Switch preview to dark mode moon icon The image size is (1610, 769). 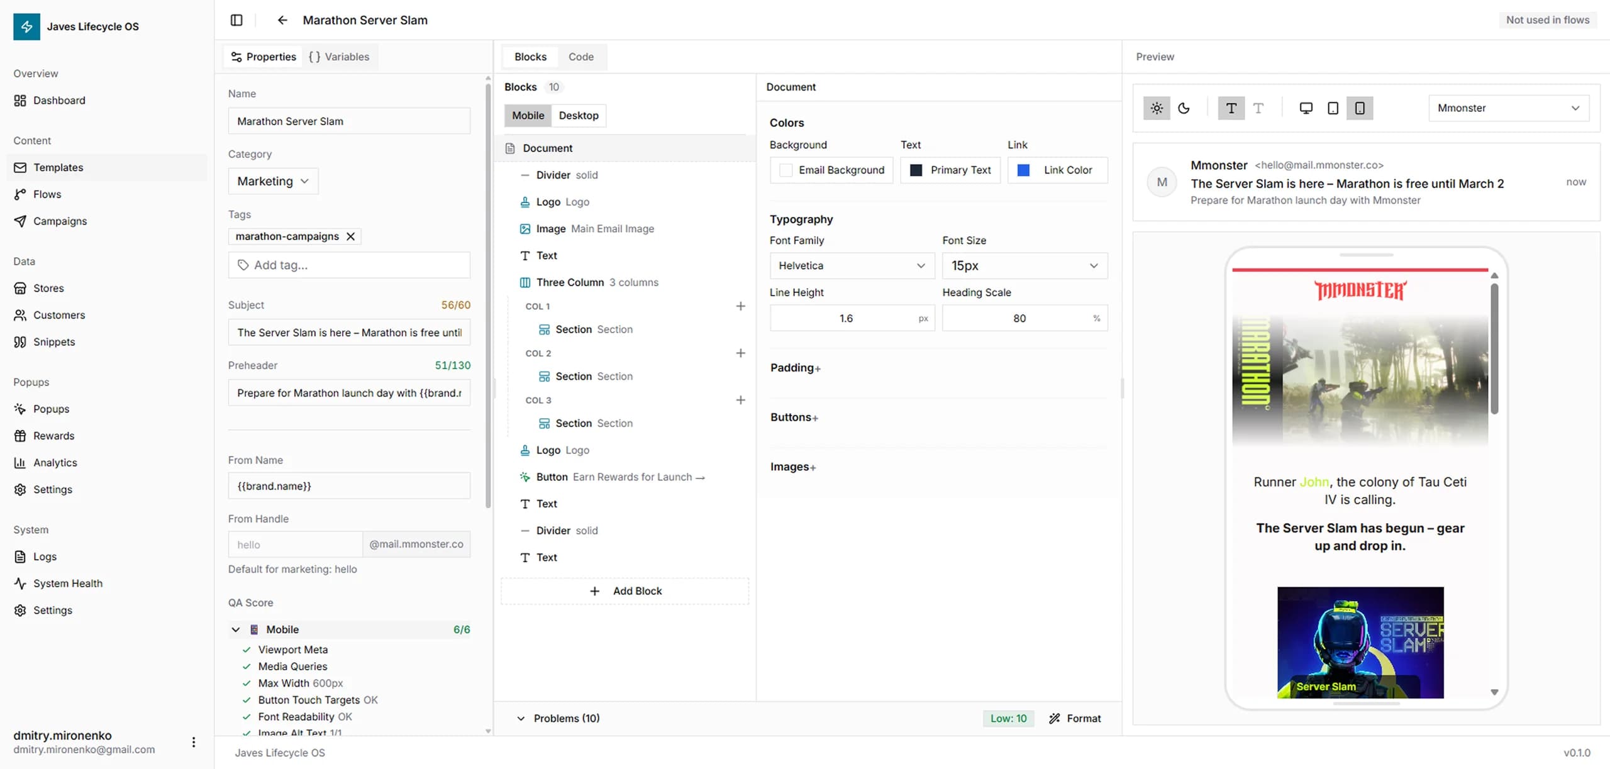[1184, 108]
